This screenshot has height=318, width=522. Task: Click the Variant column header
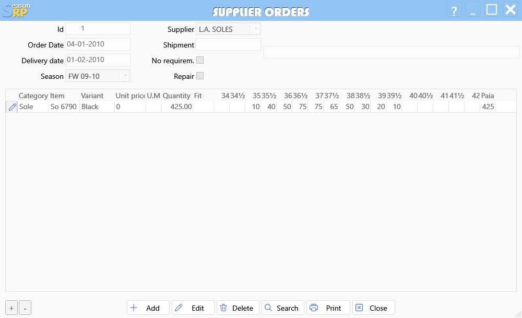pos(92,96)
